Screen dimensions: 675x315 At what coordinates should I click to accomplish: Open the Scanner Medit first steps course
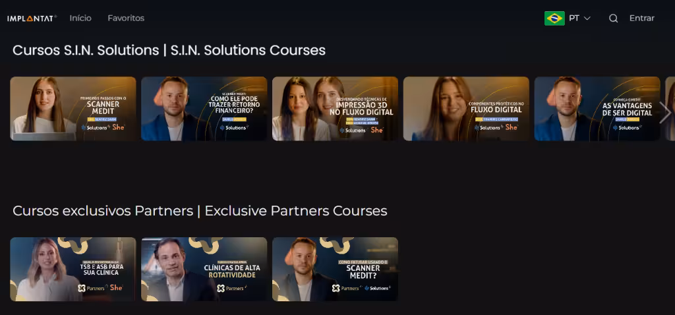pyautogui.click(x=73, y=109)
